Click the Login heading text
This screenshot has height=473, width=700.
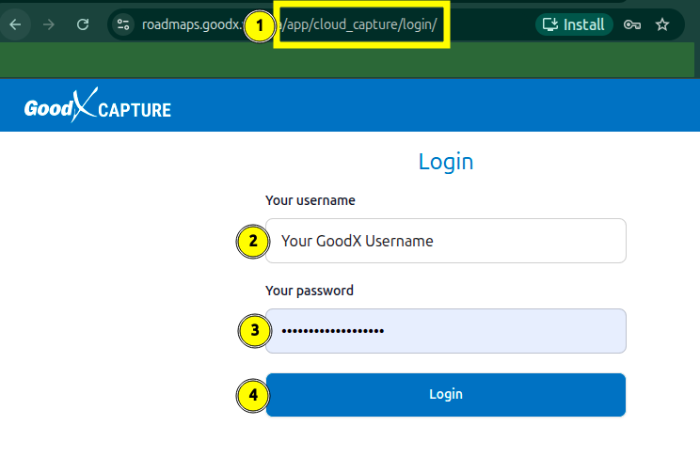446,162
